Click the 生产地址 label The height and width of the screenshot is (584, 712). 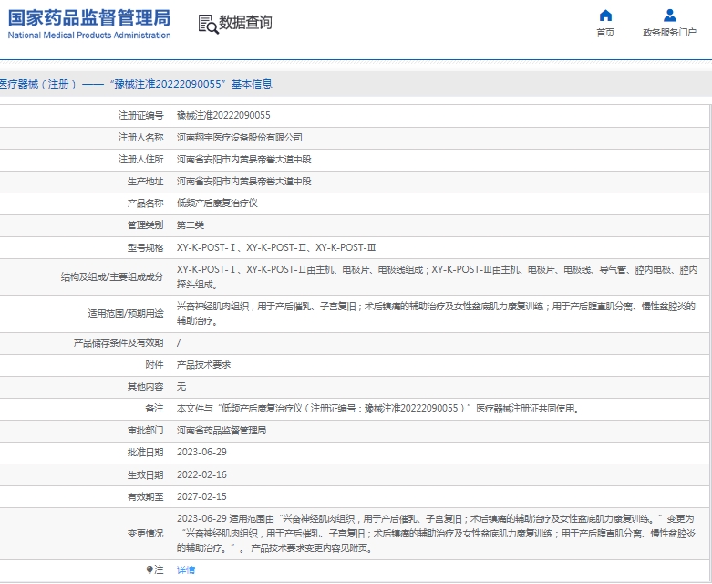(145, 182)
